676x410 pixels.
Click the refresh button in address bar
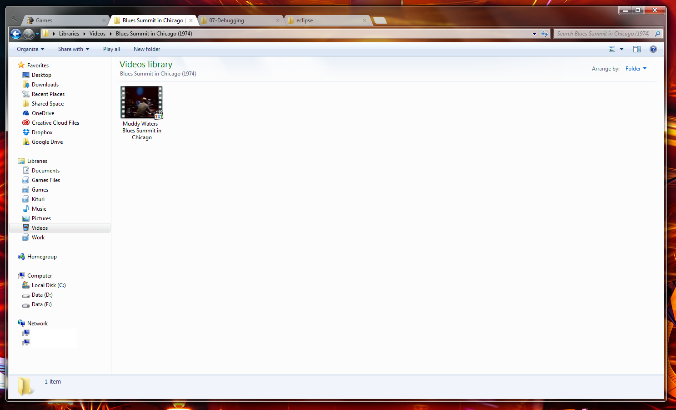click(545, 34)
